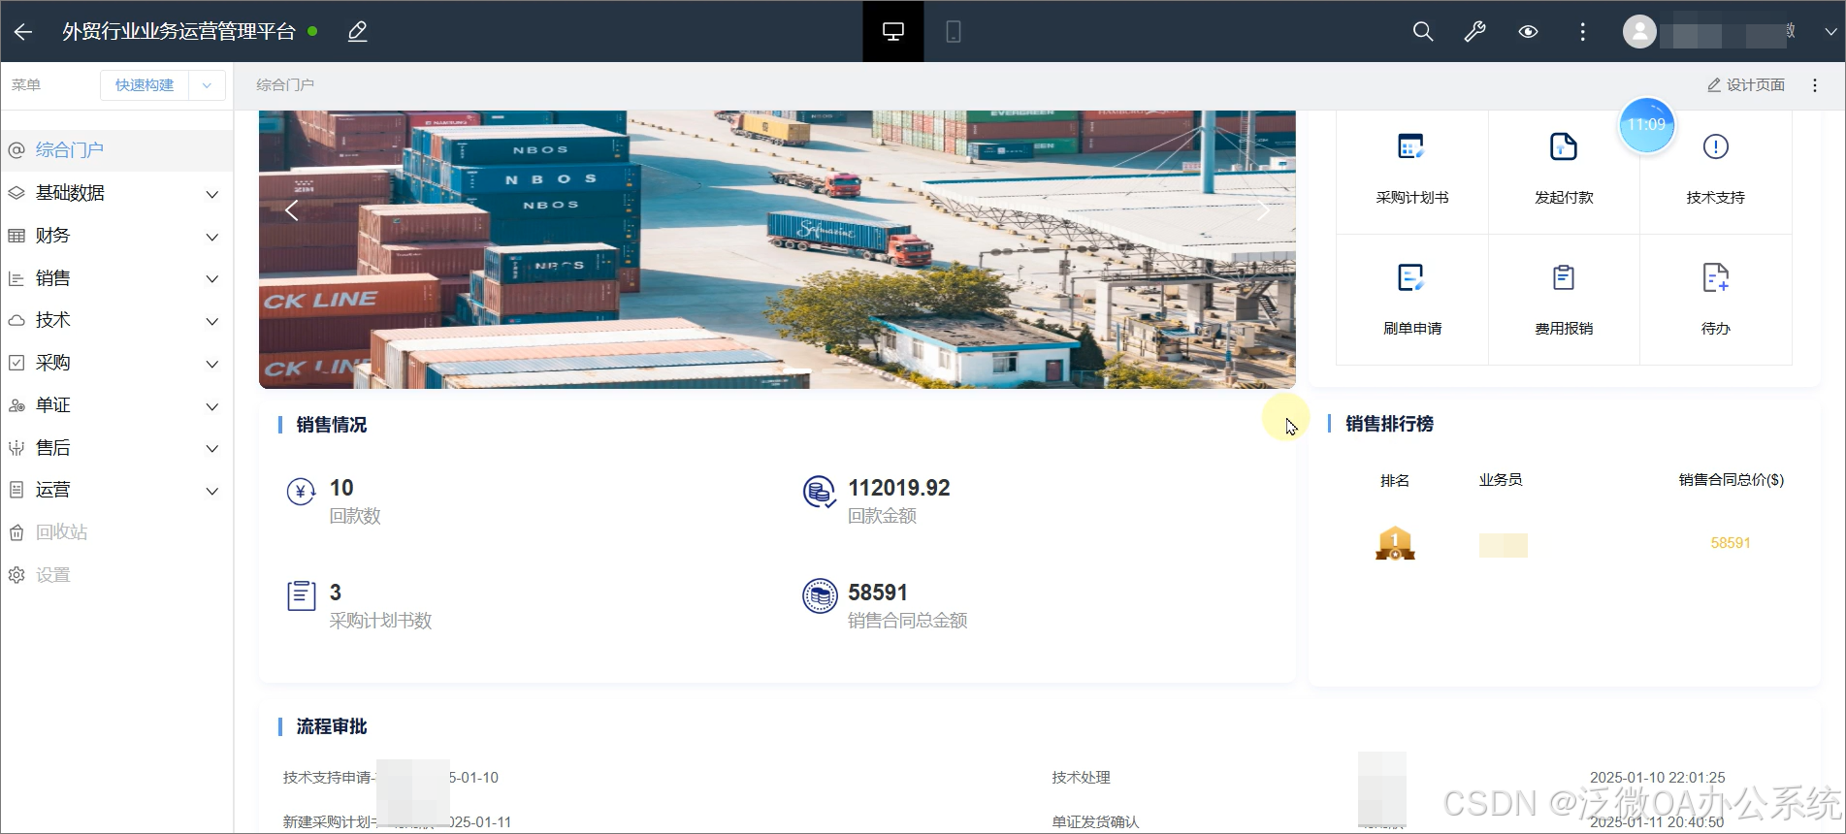The image size is (1846, 834).
Task: Open 待办 shortcut icon
Action: [x=1715, y=277]
